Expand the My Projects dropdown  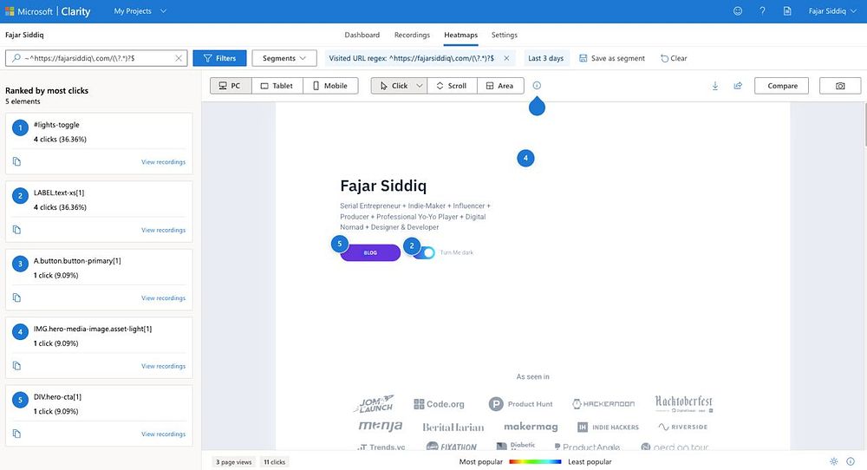tap(140, 11)
